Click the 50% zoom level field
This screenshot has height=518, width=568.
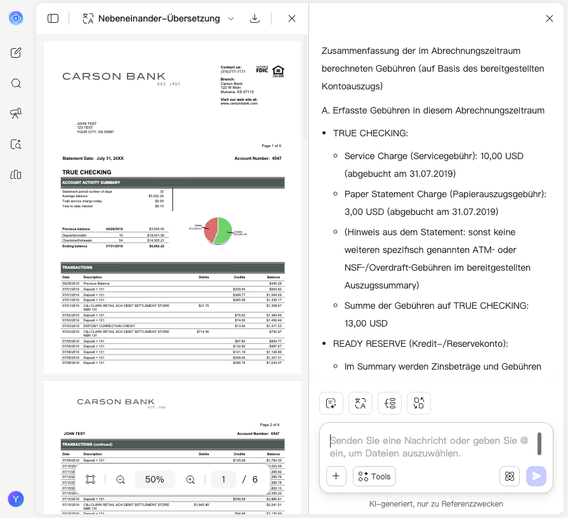point(155,479)
